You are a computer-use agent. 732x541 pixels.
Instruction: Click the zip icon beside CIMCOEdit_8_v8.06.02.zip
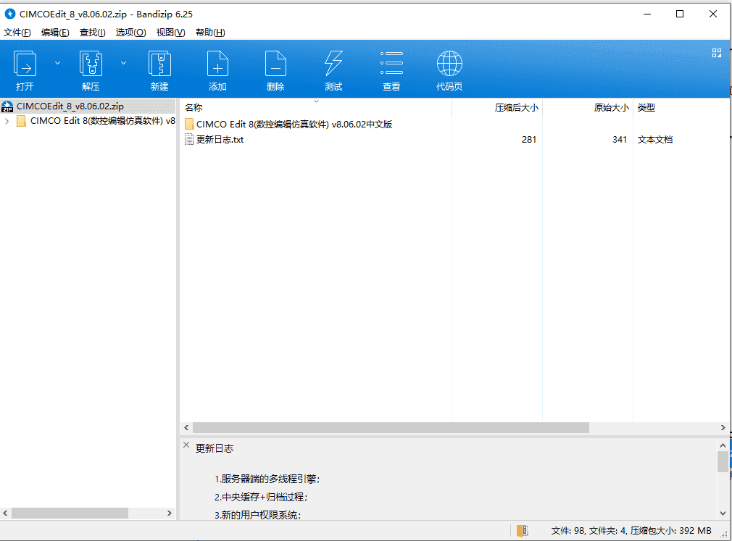7,106
